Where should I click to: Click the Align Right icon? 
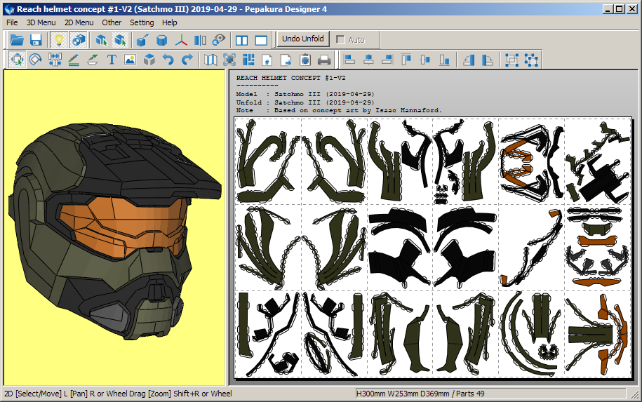point(387,60)
